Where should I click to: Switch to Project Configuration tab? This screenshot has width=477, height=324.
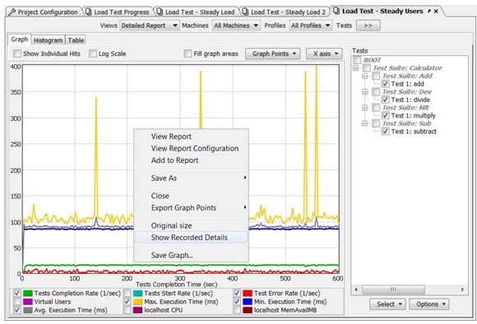pyautogui.click(x=44, y=12)
